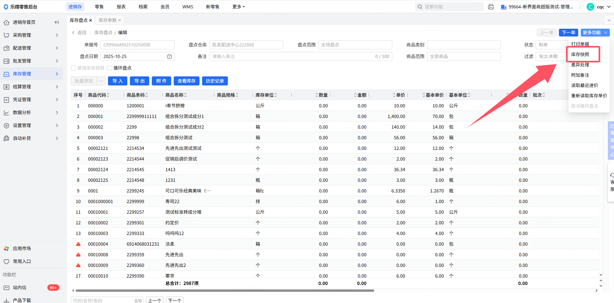Click the printer icon in top bar
The width and height of the screenshot is (614, 303).
pos(491,7)
